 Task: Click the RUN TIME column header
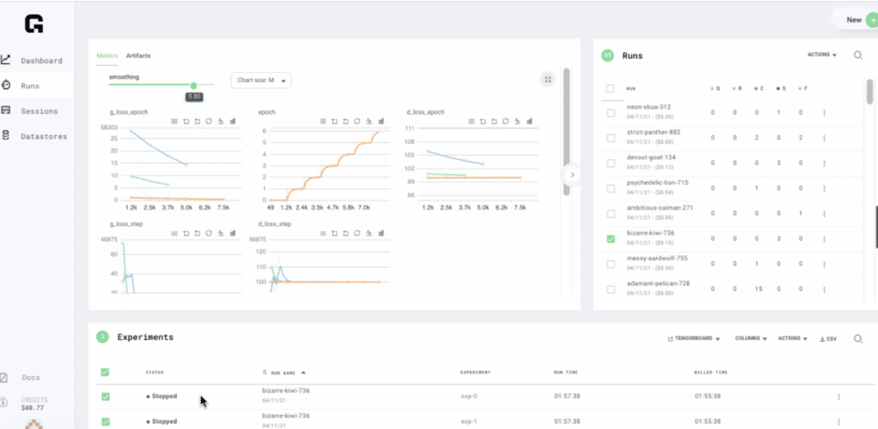[x=566, y=372]
